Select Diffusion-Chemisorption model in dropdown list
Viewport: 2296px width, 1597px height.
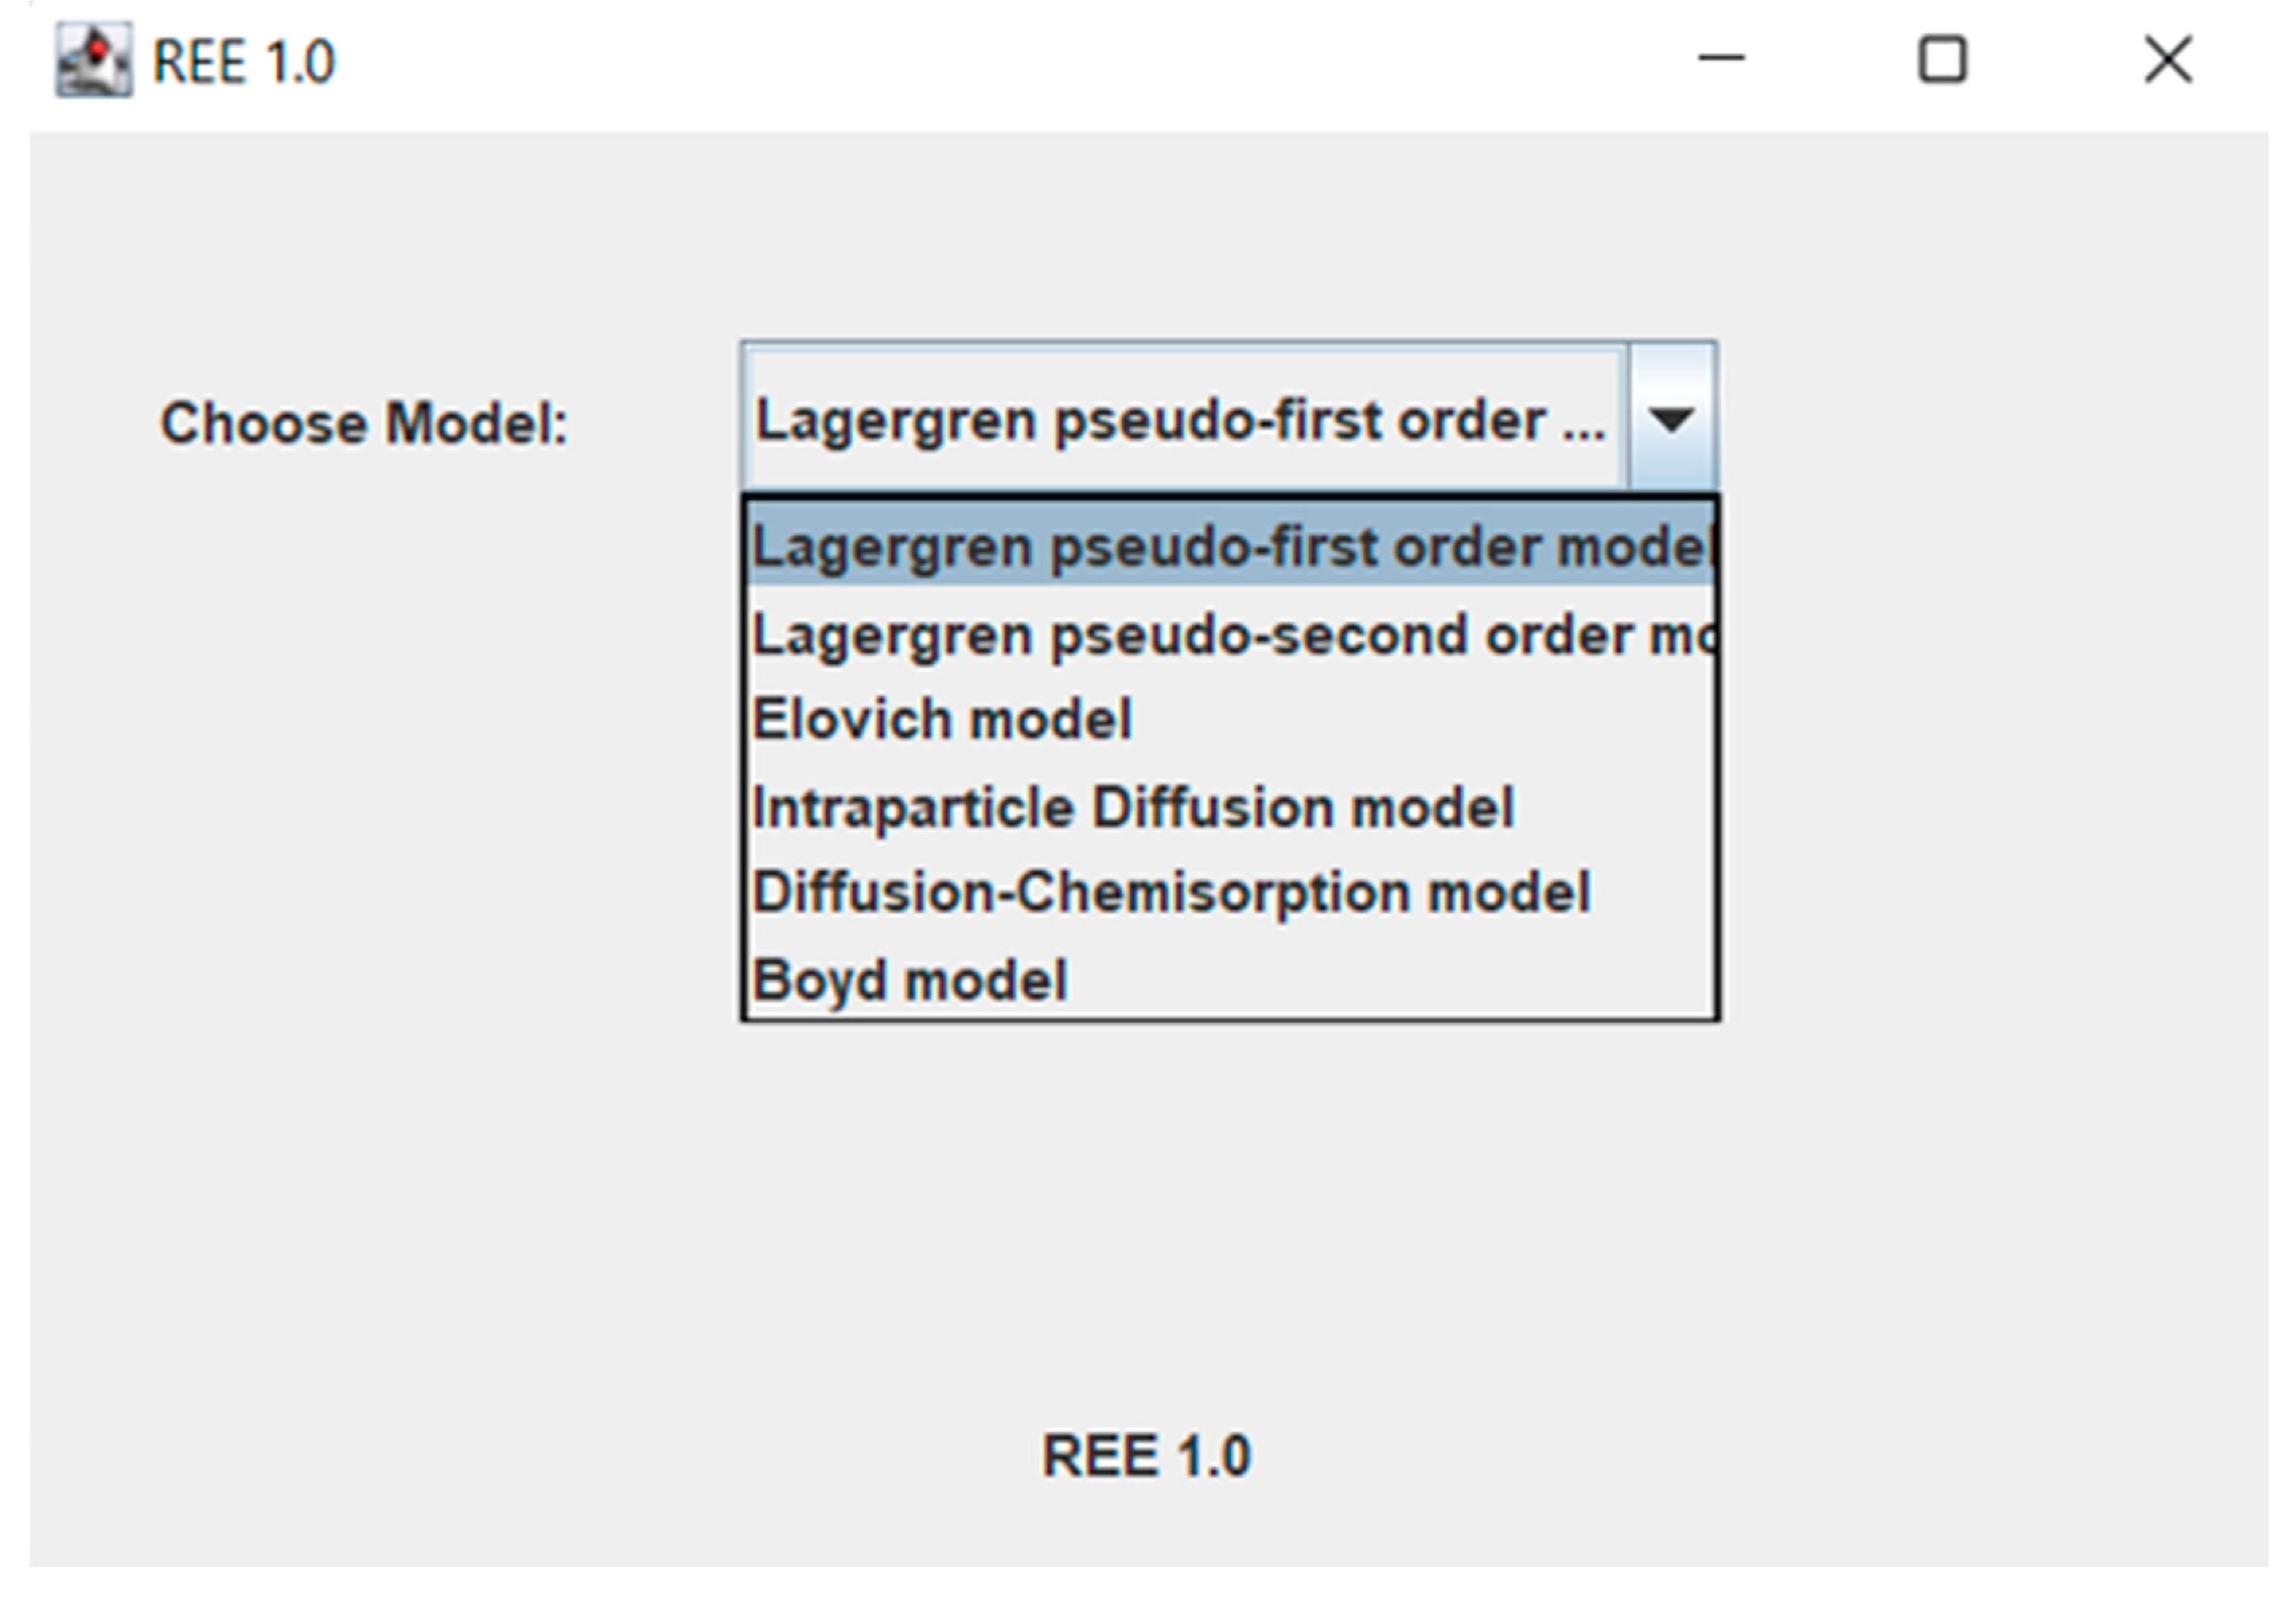tap(1170, 891)
